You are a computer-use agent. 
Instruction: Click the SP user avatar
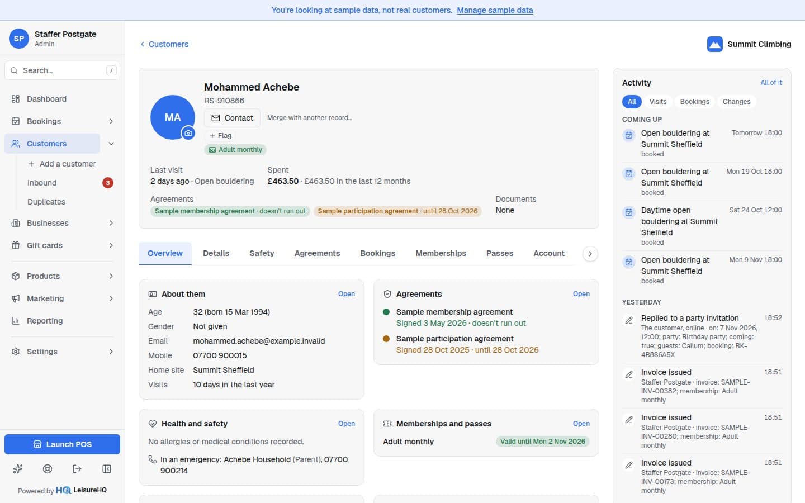tap(19, 39)
